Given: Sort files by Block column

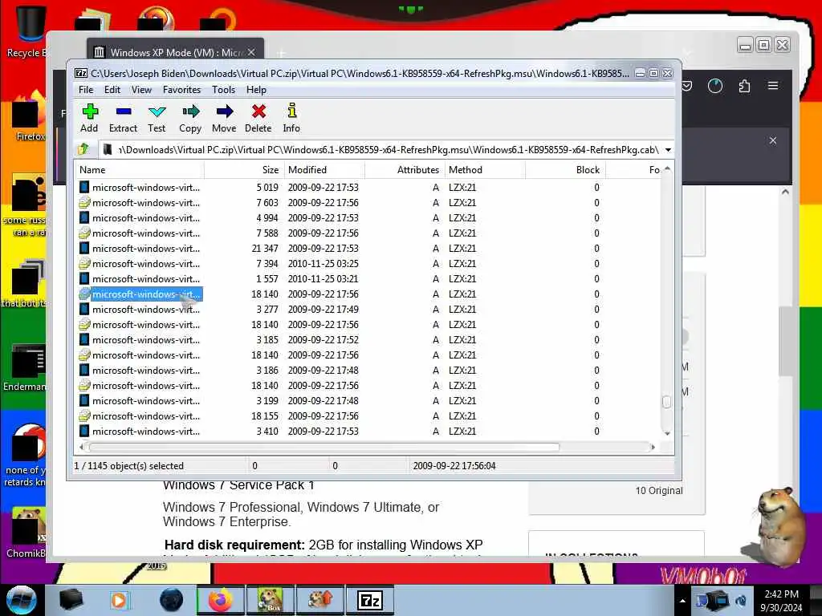Looking at the screenshot, I should click(x=566, y=170).
